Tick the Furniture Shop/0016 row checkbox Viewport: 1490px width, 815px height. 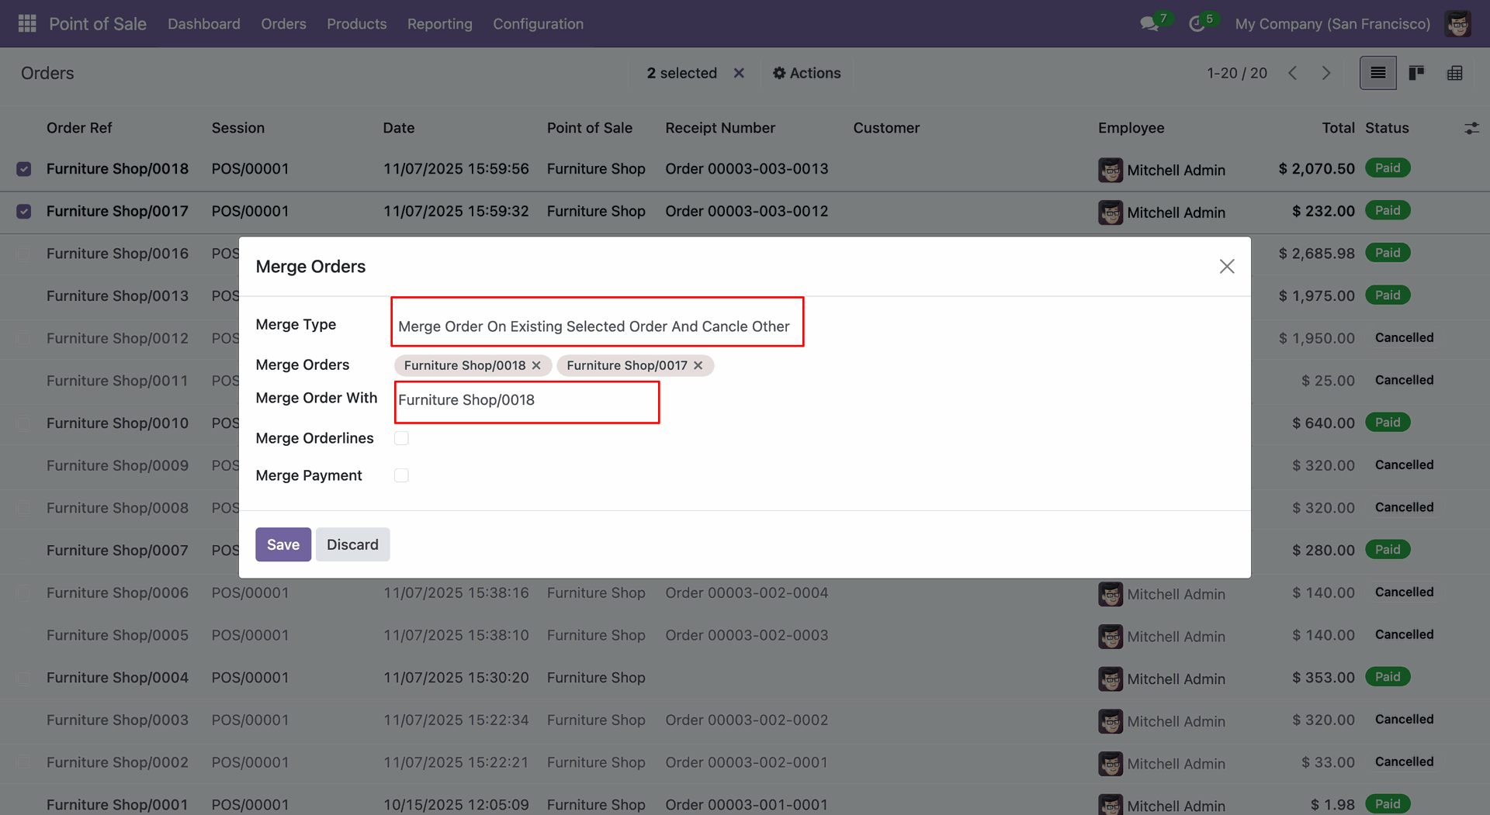point(24,254)
